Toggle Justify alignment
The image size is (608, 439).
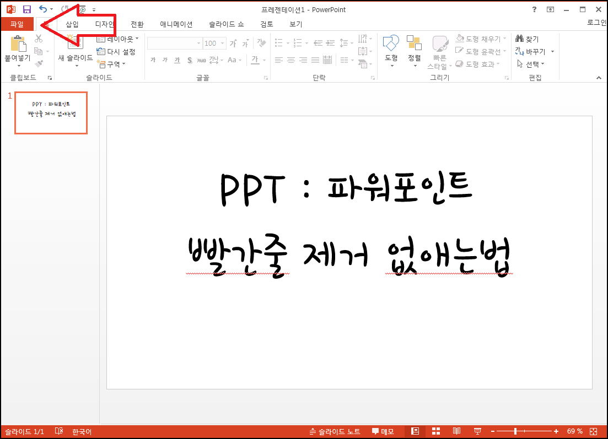(315, 59)
